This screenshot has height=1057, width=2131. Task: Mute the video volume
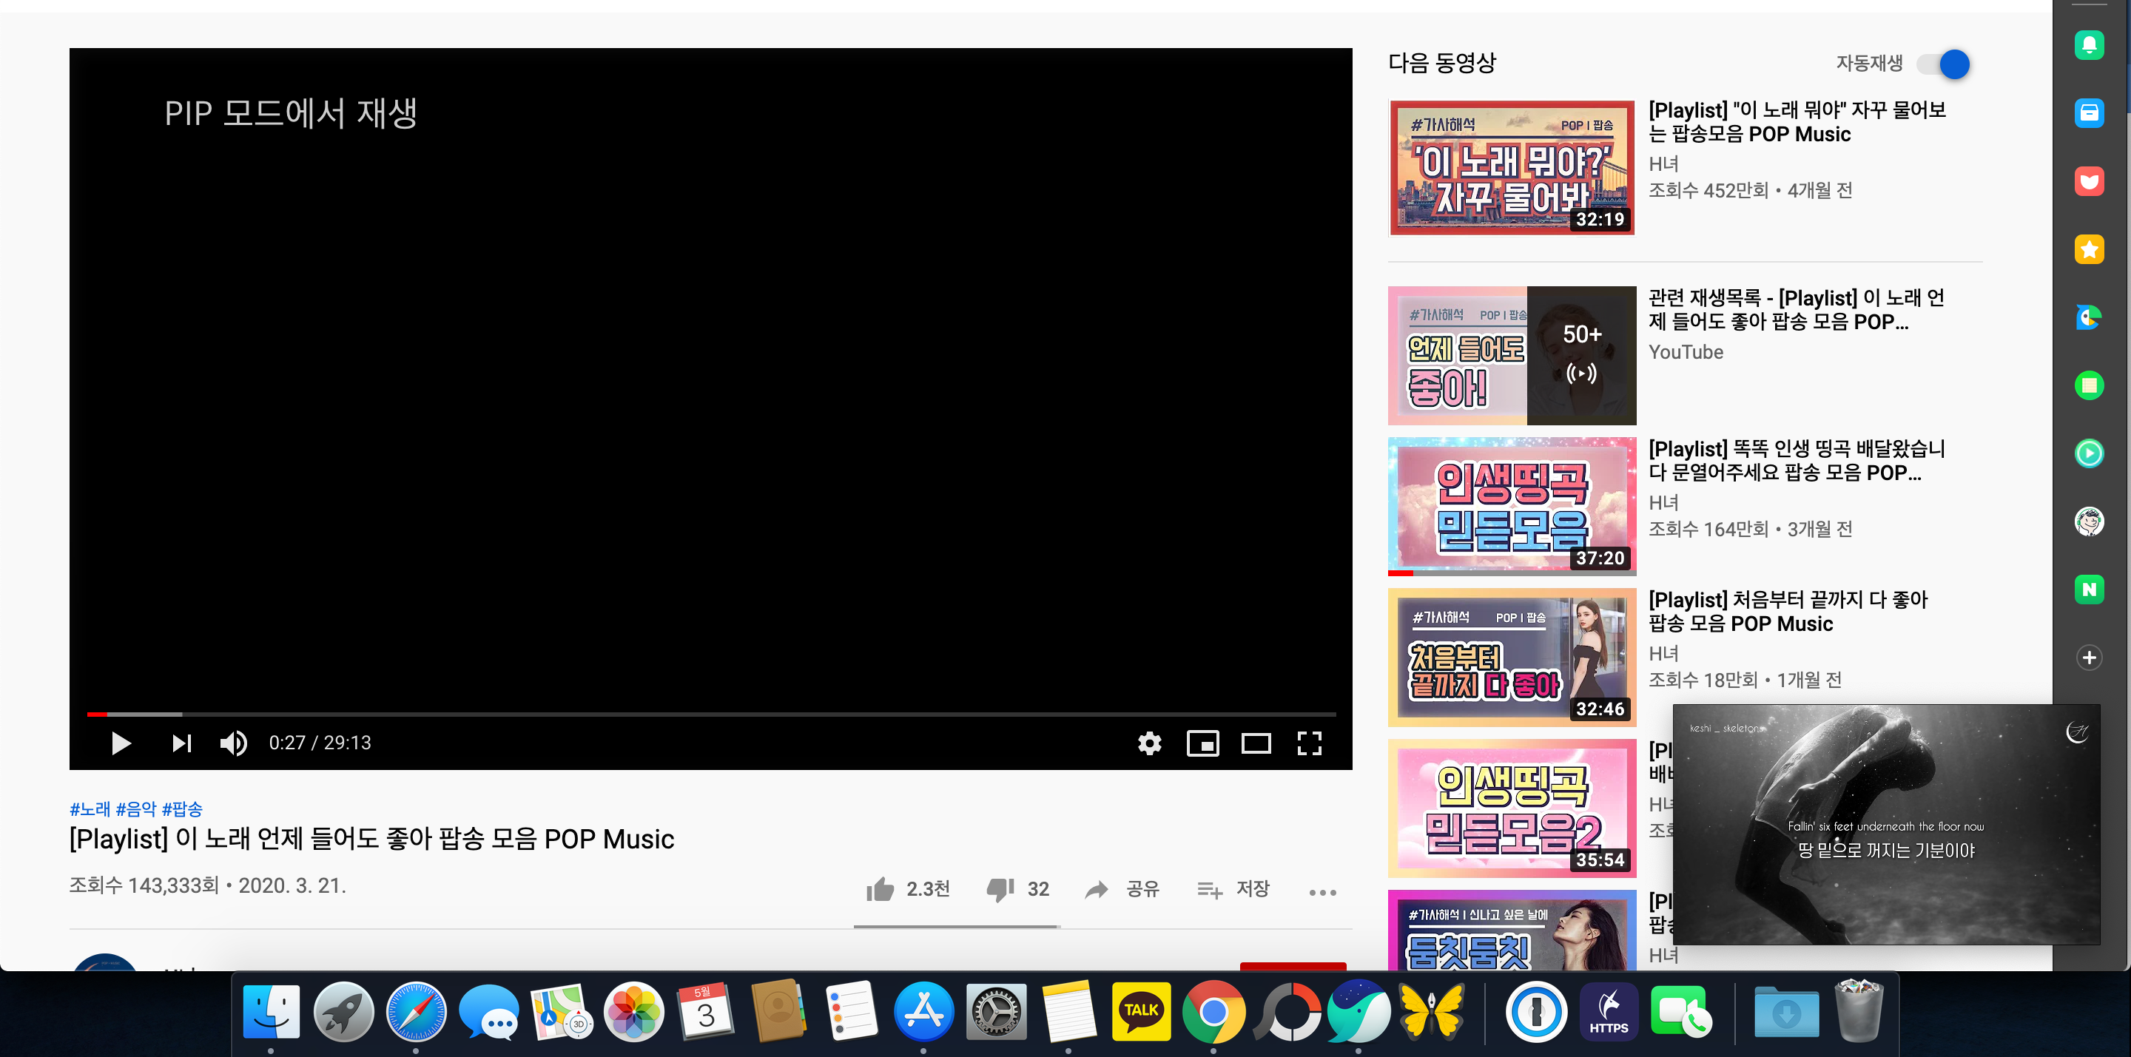[233, 743]
